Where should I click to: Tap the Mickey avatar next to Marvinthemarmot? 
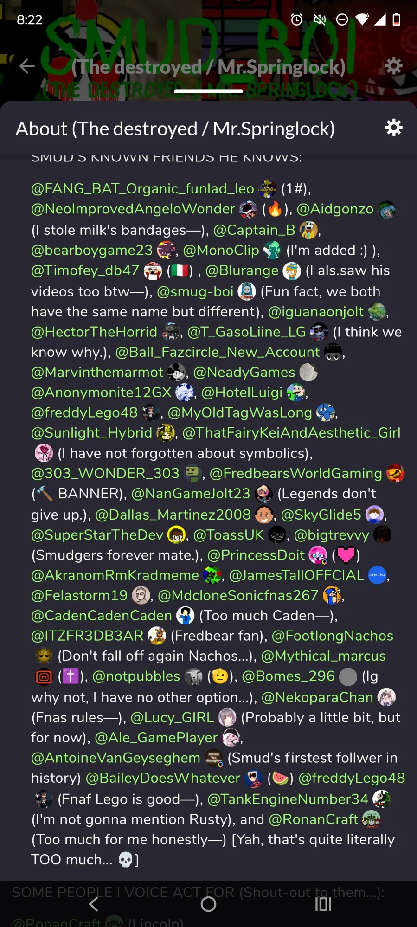click(x=176, y=372)
